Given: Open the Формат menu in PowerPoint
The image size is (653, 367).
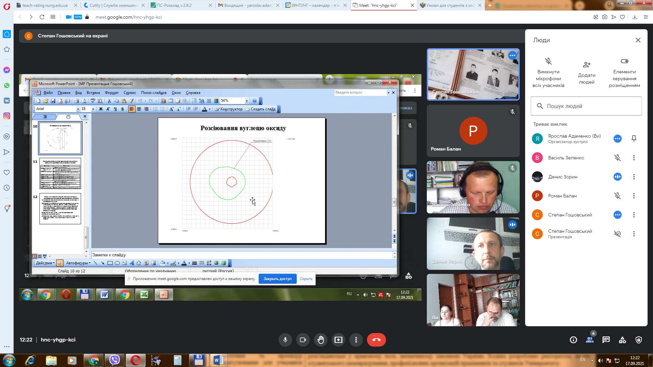Looking at the screenshot, I should [112, 93].
